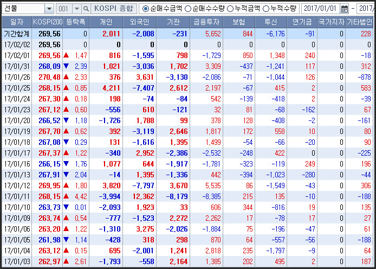
Task: Select the 17/02/02 date row
Action: pos(187,44)
